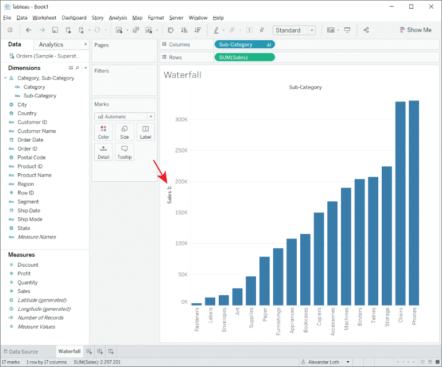Search dimensions with magnifier icon
The image size is (442, 367).
pyautogui.click(x=77, y=68)
